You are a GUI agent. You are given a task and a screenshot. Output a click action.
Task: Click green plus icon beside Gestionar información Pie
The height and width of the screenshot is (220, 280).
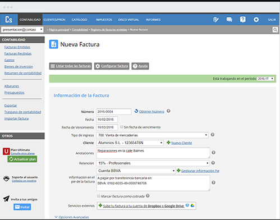tap(178, 171)
